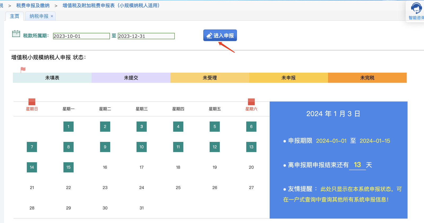Click the 星期五 column header
Screen dimensions: 424x223
(215, 109)
